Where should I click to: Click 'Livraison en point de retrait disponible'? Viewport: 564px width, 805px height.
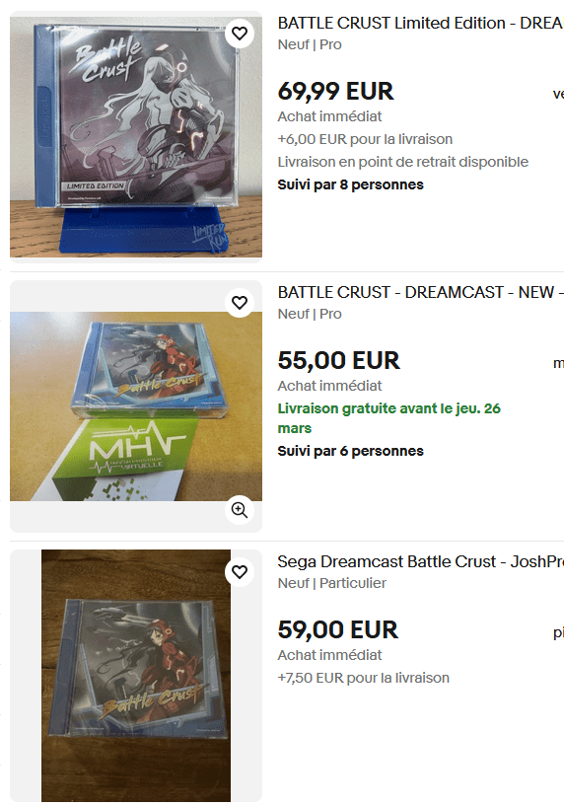tap(403, 162)
